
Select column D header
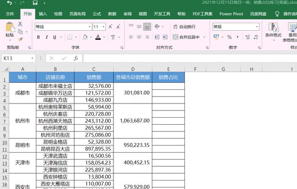tap(133, 69)
